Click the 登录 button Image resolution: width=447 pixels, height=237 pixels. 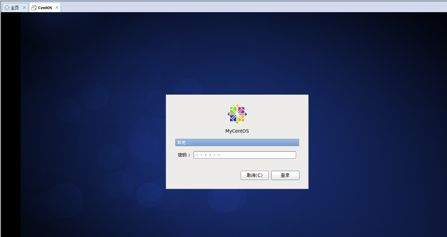click(x=285, y=175)
